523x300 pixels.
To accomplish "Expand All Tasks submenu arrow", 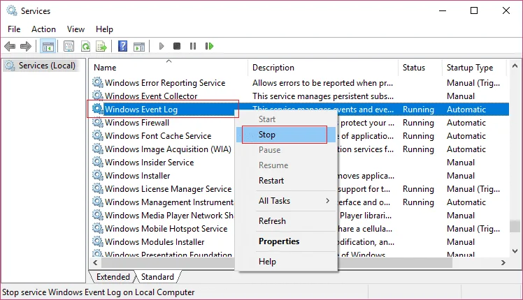I will click(327, 200).
